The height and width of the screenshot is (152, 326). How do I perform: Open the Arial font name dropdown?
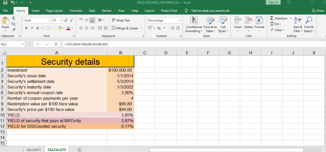coord(50,20)
